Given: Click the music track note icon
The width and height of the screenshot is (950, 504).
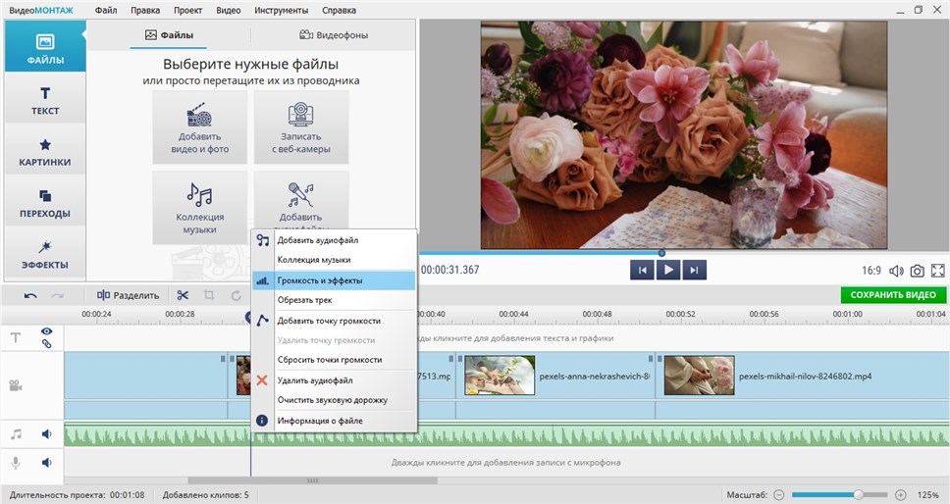Looking at the screenshot, I should 17,433.
